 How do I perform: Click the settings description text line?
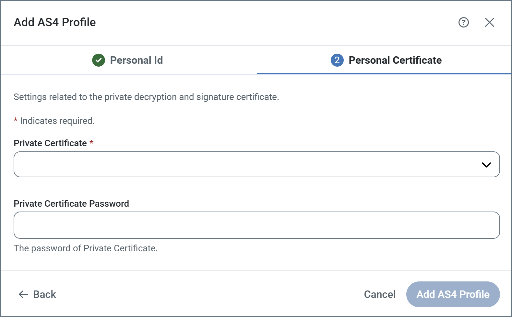(146, 97)
